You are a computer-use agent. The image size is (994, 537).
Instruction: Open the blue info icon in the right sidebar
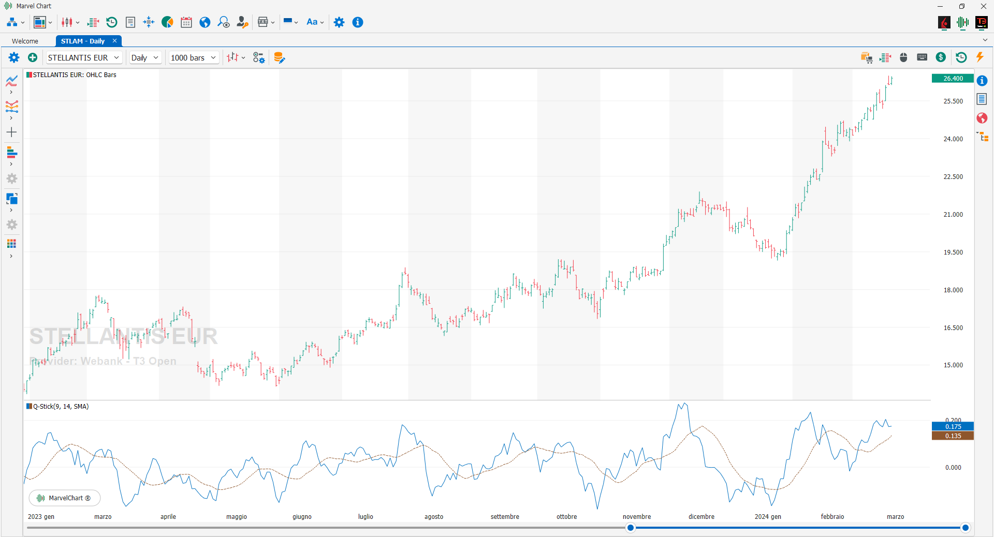[x=982, y=81]
